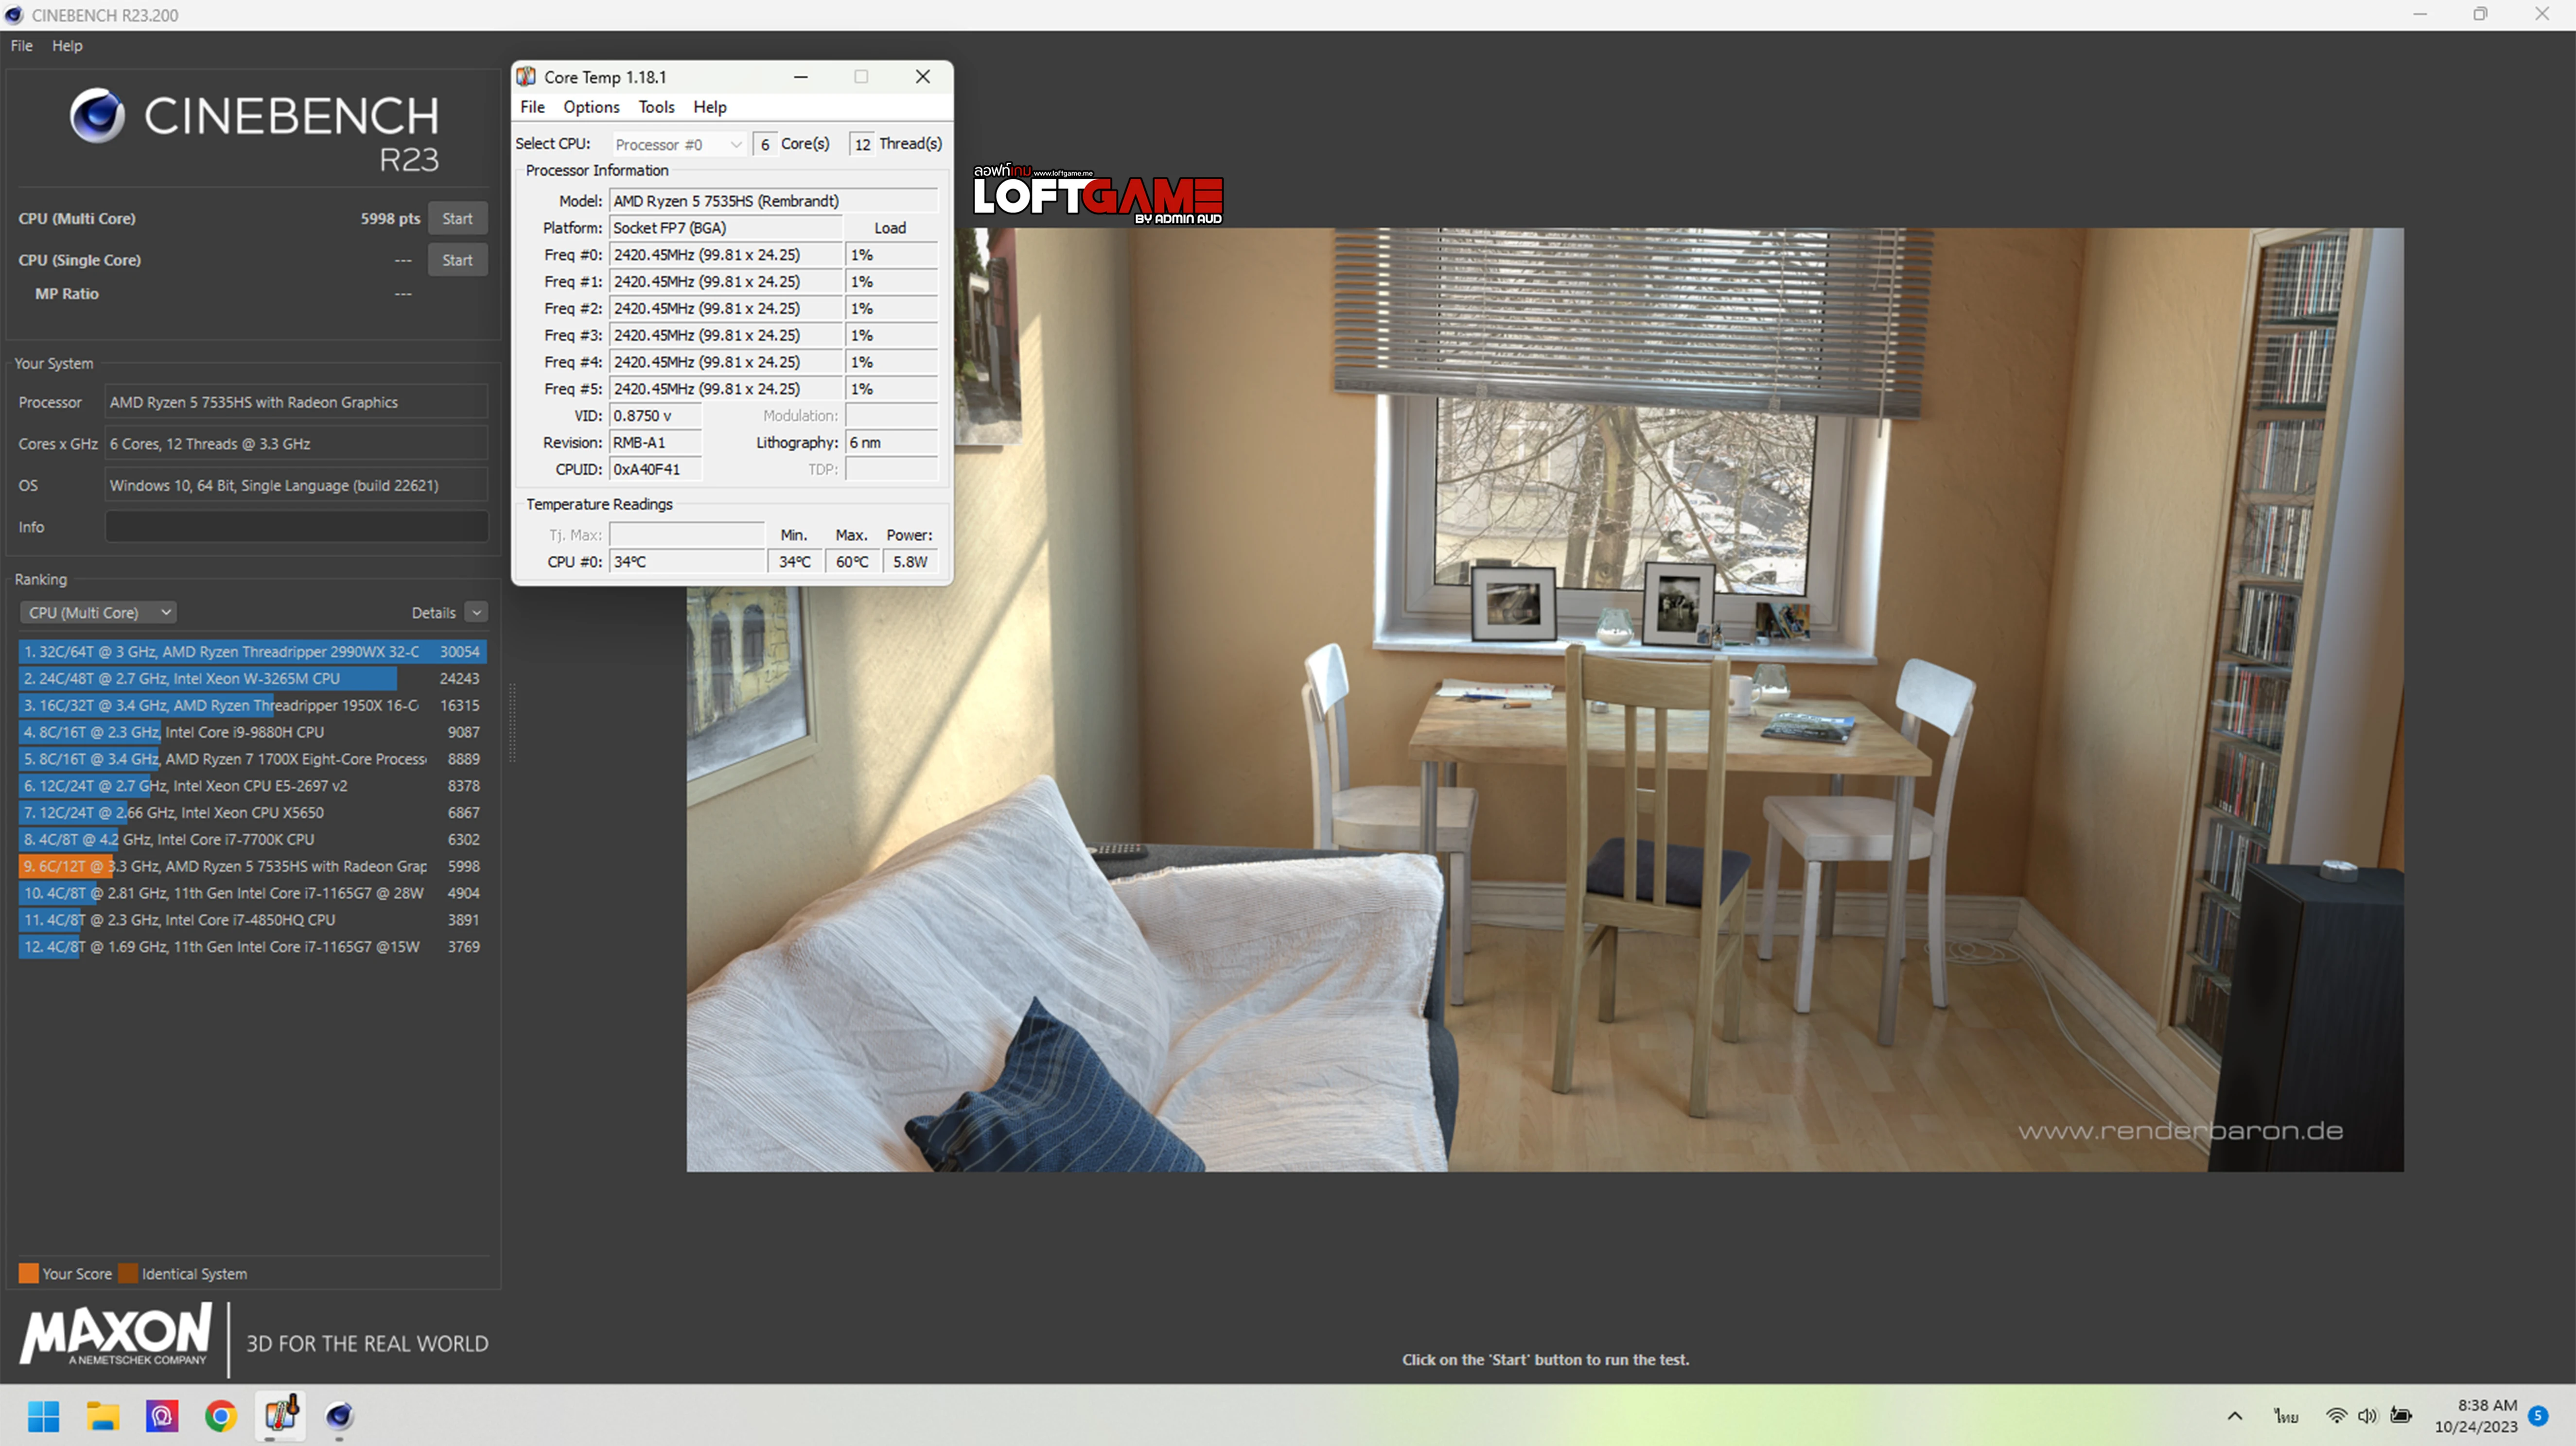Open Core Temp Tools menu
This screenshot has height=1446, width=2576.
pyautogui.click(x=656, y=107)
